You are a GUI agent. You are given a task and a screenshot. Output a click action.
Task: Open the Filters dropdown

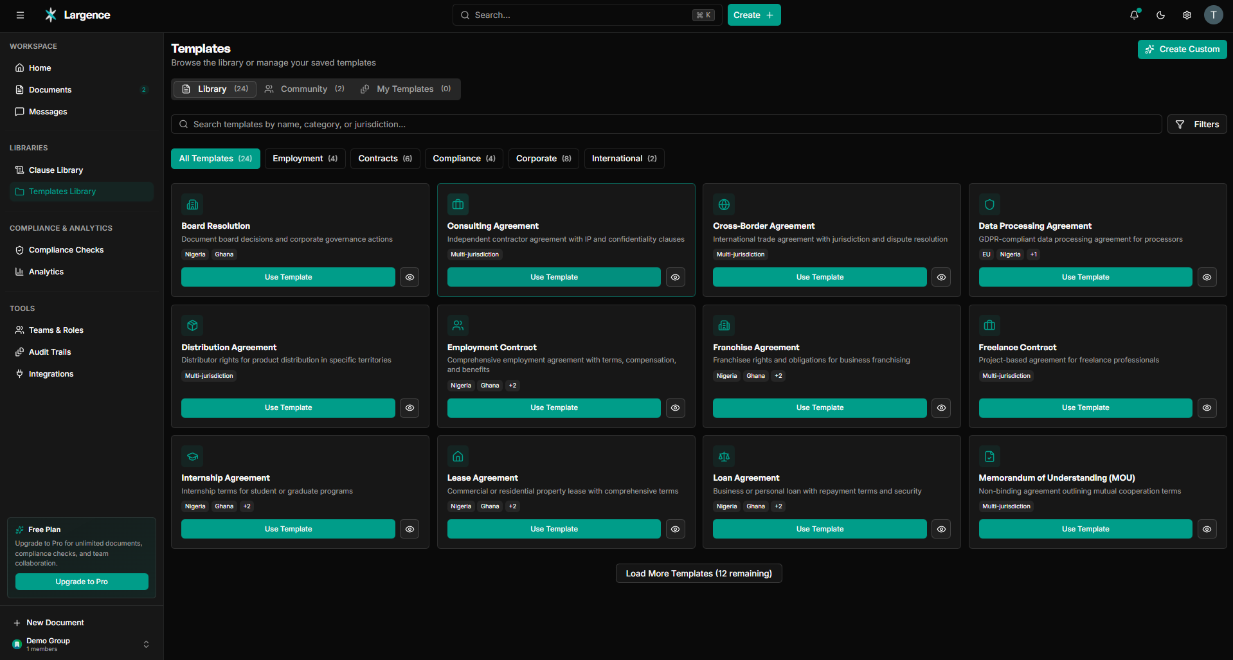[1197, 124]
